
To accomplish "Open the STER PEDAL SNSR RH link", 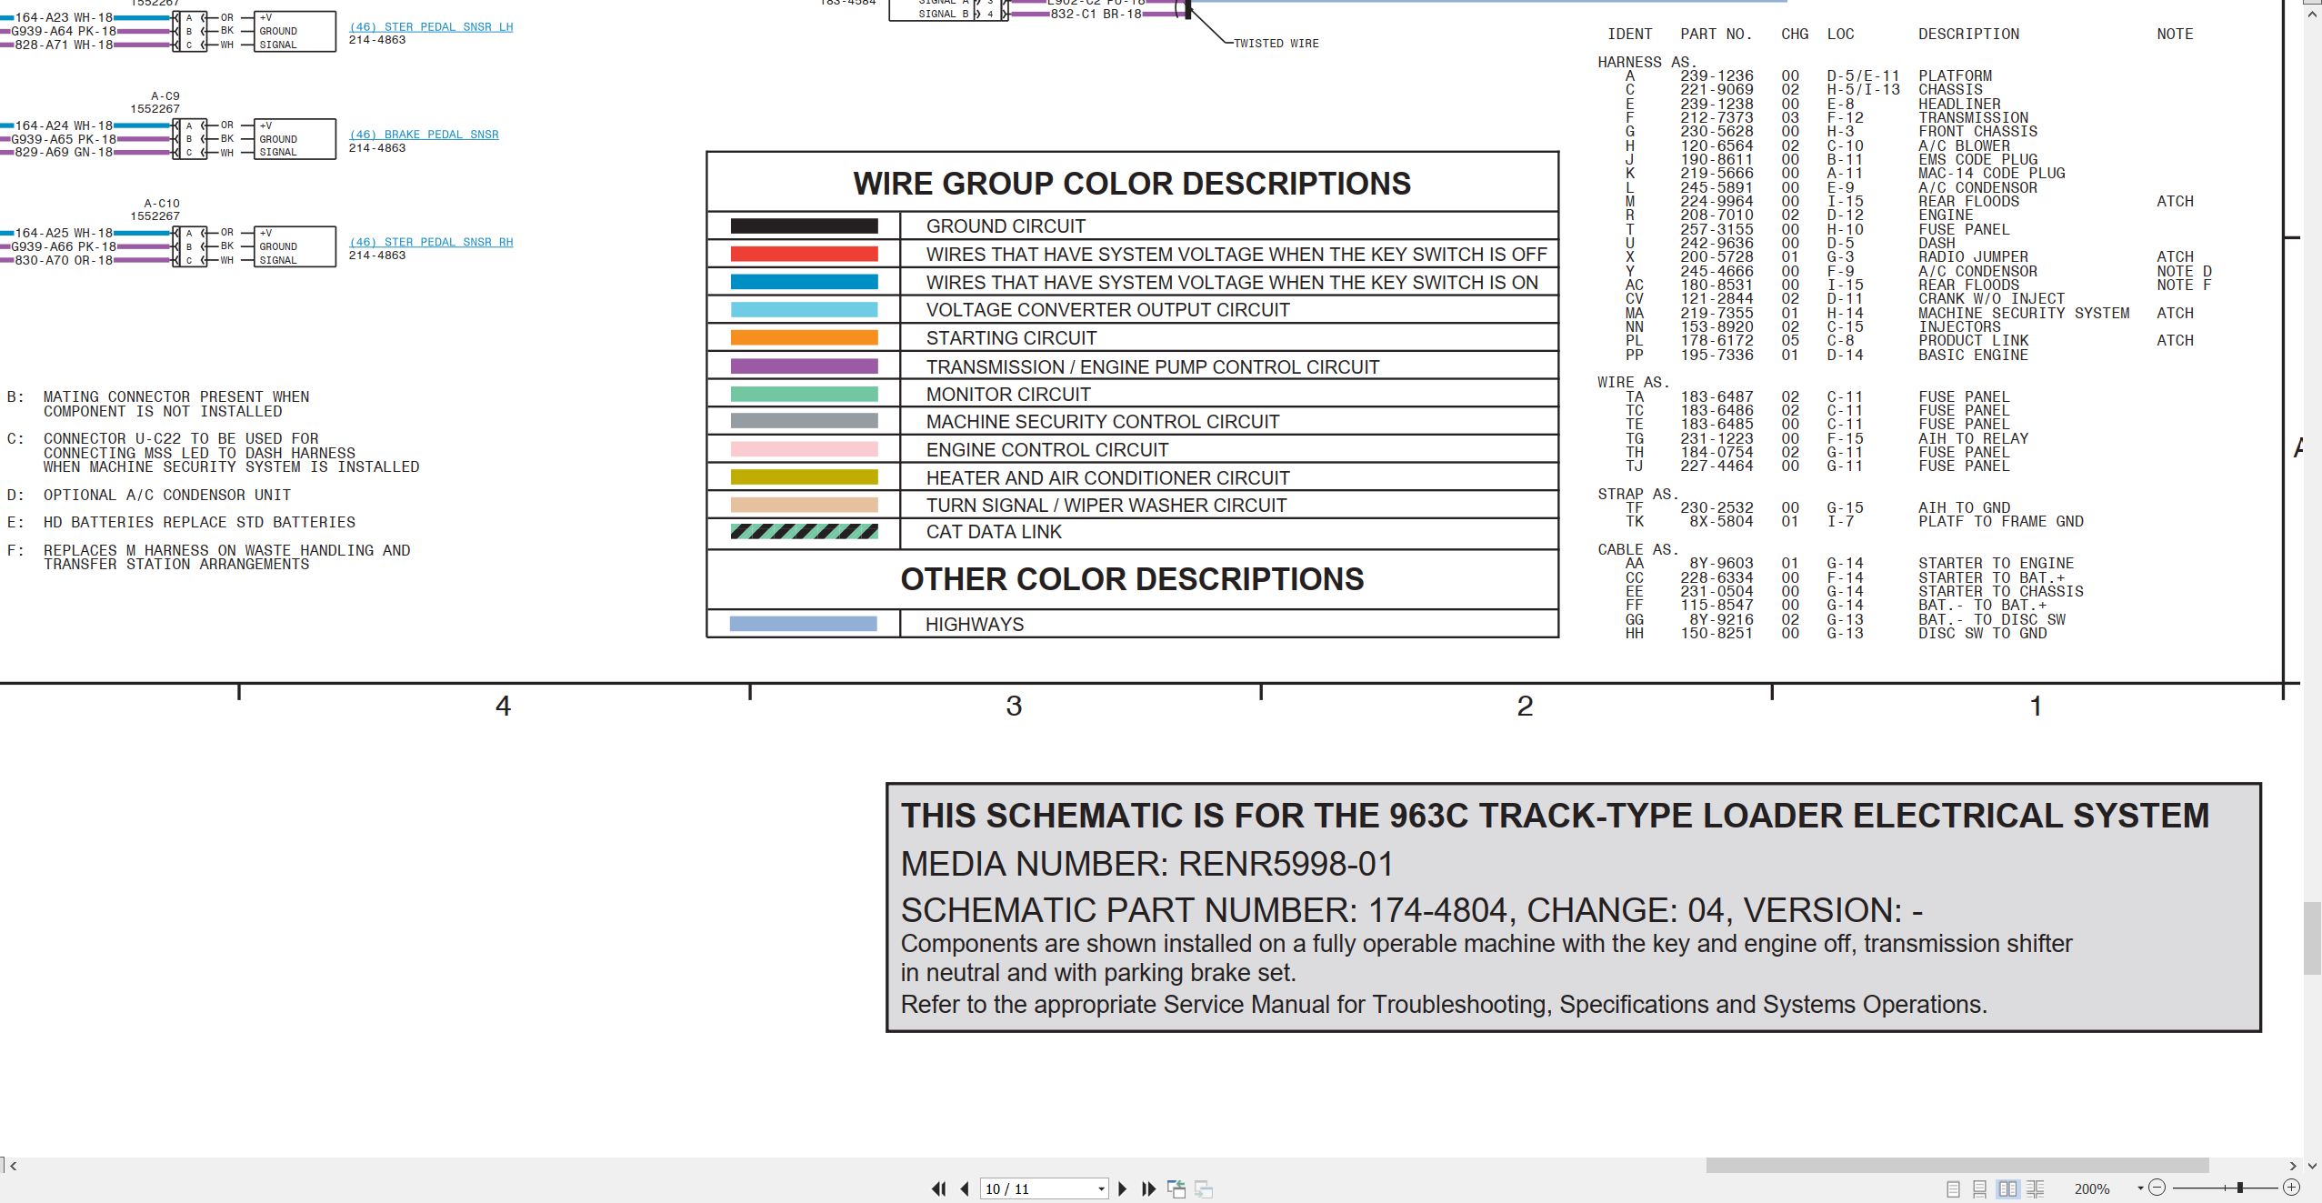I will tap(431, 242).
